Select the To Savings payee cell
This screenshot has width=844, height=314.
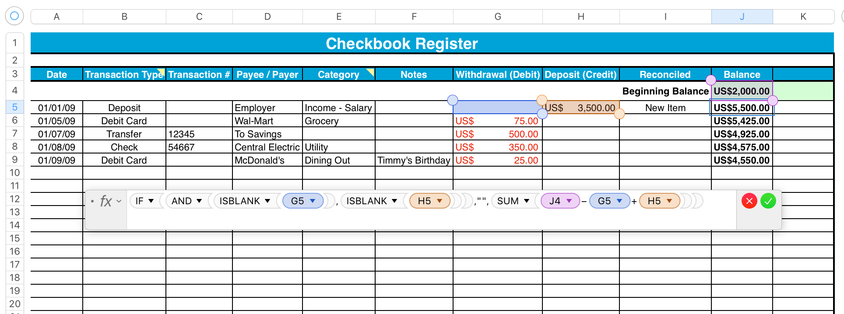267,134
